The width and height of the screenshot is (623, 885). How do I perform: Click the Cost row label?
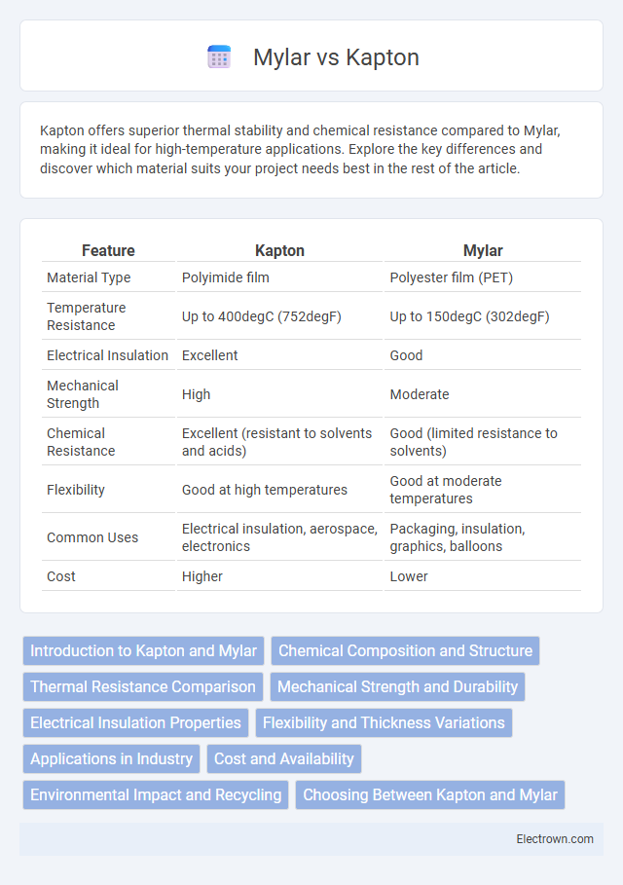coord(61,576)
